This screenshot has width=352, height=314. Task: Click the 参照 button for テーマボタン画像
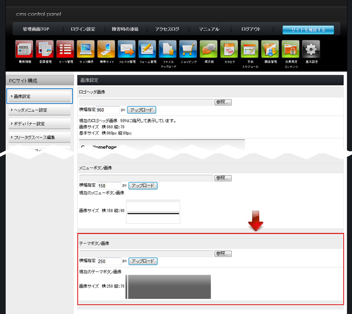(223, 254)
